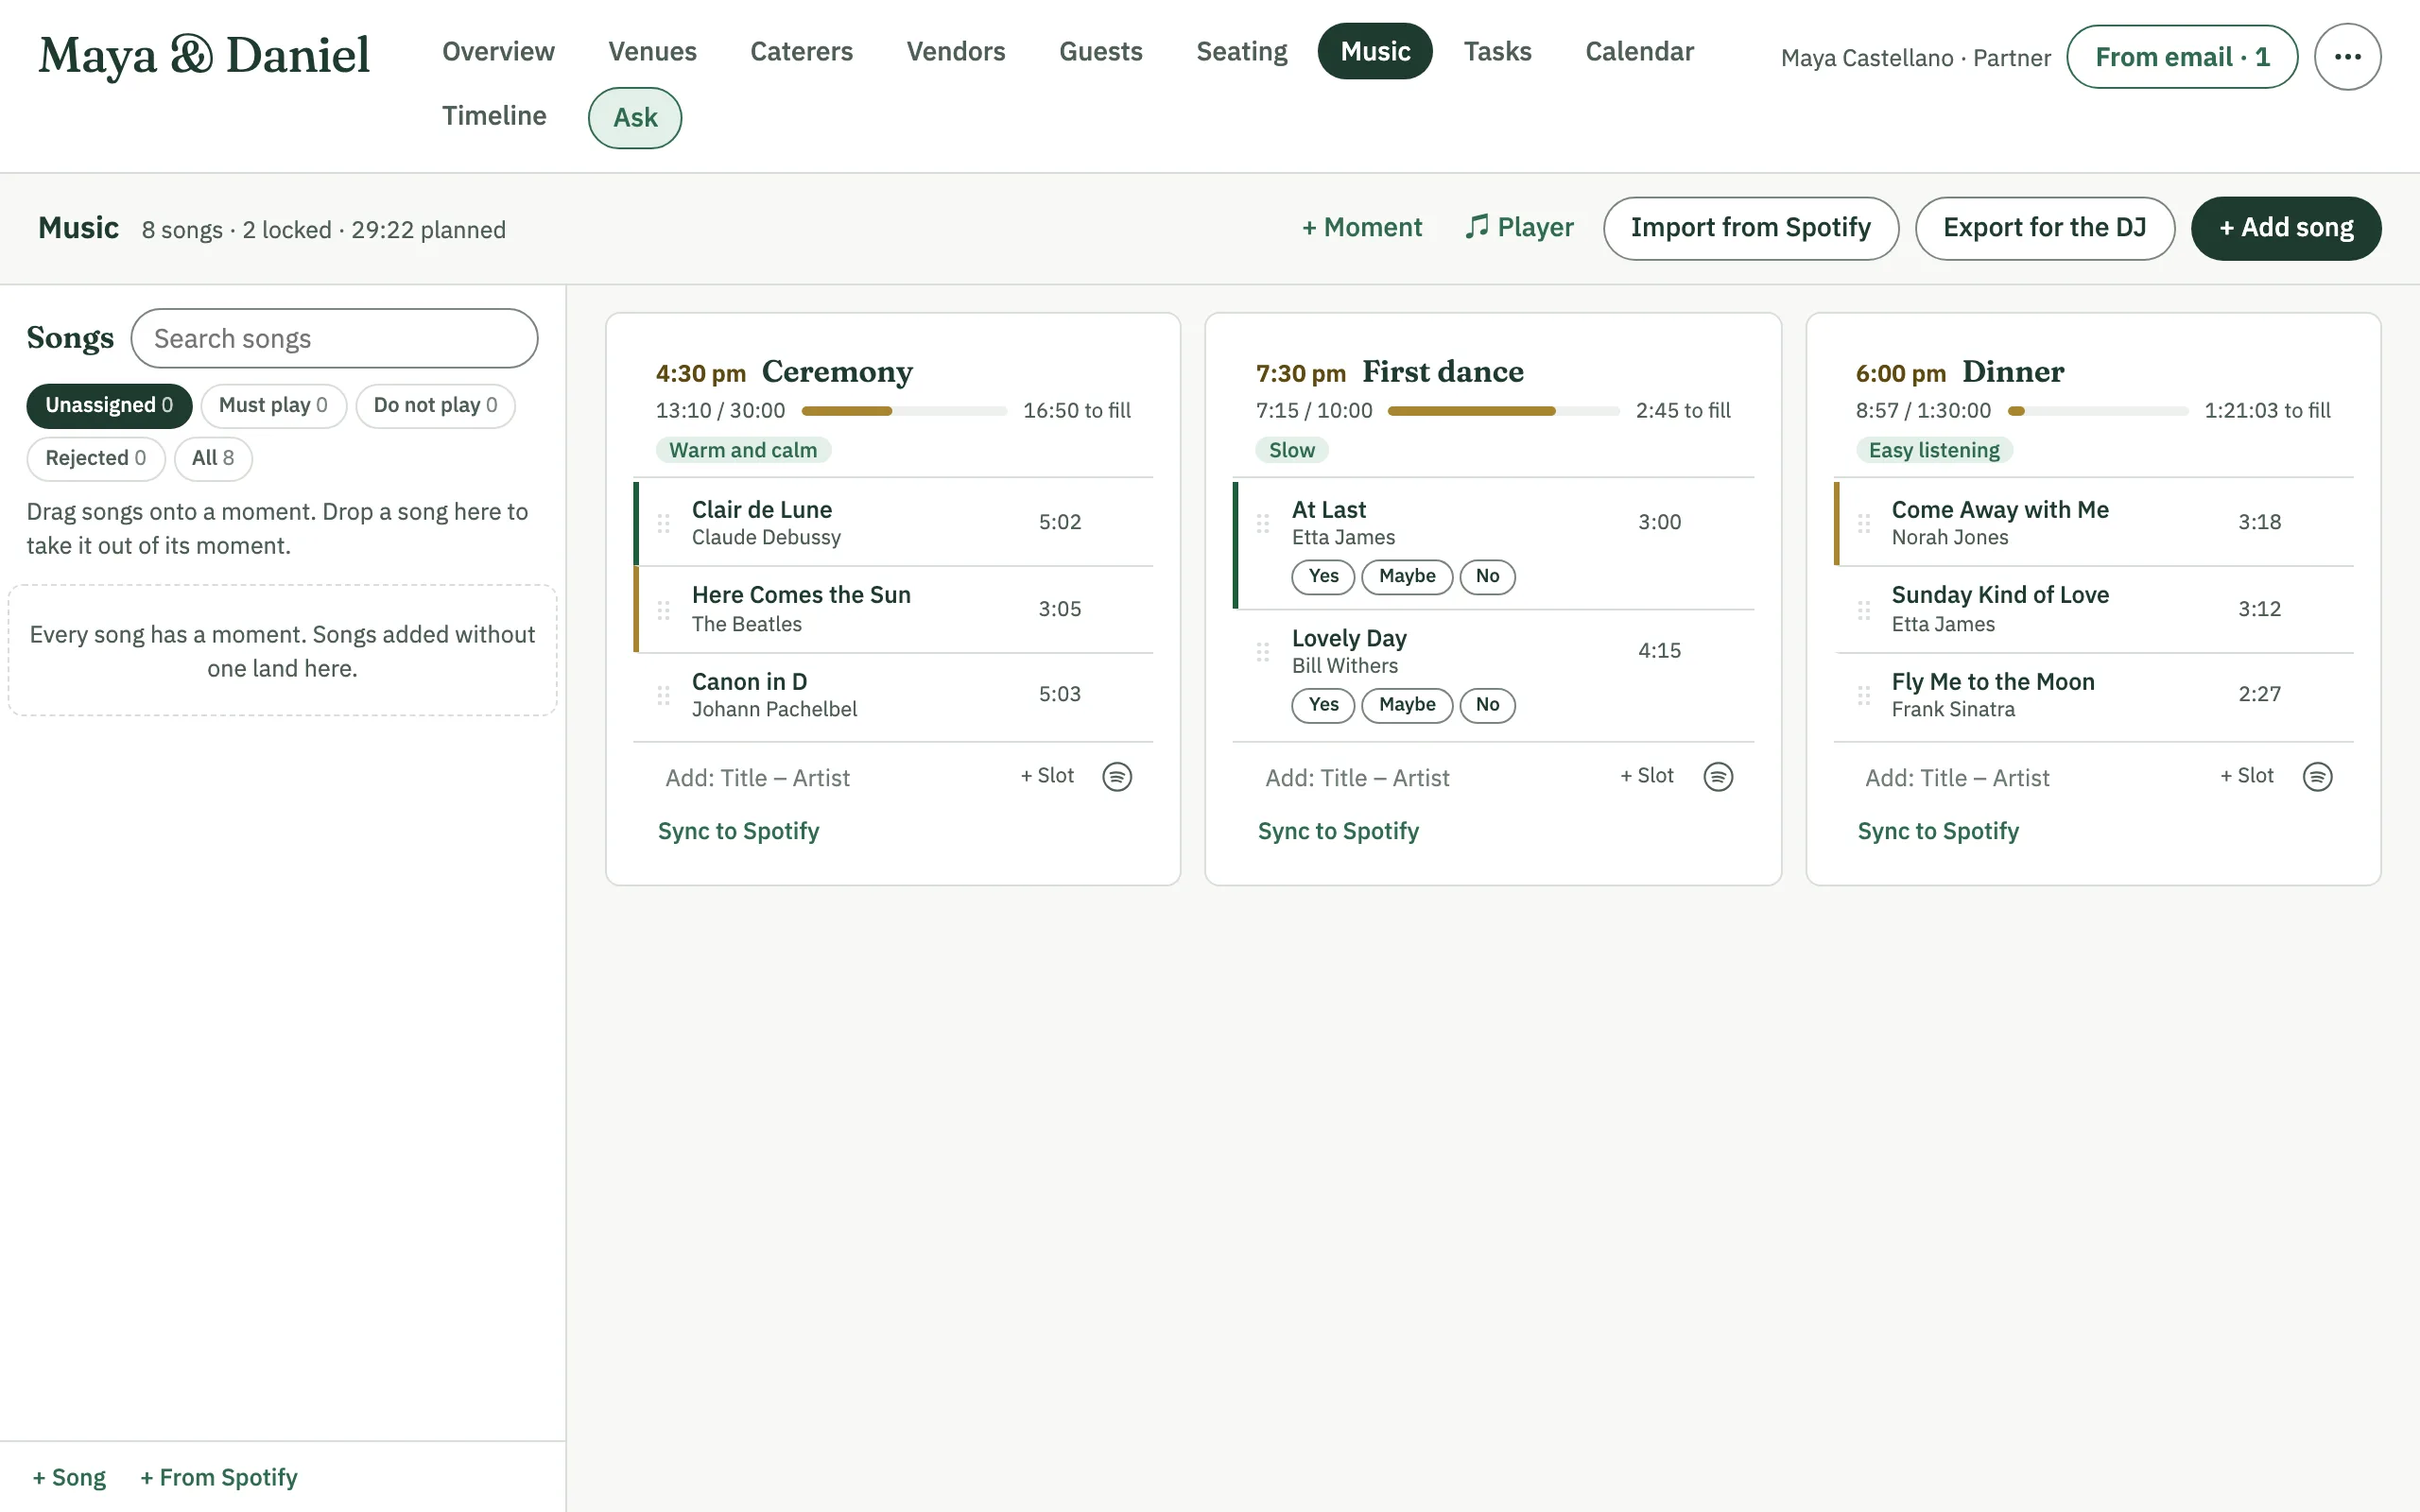Viewport: 2420px width, 1512px height.
Task: Vote No on At Last
Action: tap(1487, 577)
